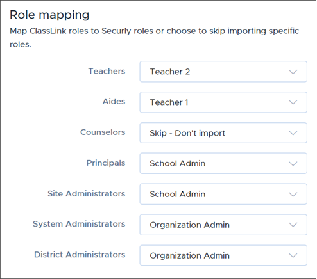Screen dimensions: 317x279
Task: Click the District Administrators label
Action: tap(80, 255)
